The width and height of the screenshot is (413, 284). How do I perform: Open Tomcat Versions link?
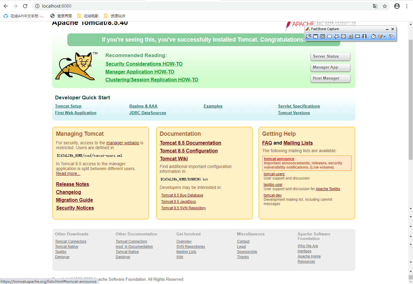pyautogui.click(x=294, y=113)
